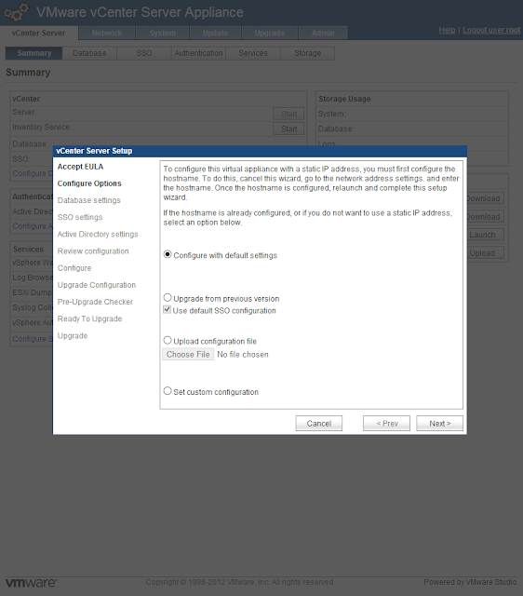Switch to the Database sub-tab

(89, 53)
